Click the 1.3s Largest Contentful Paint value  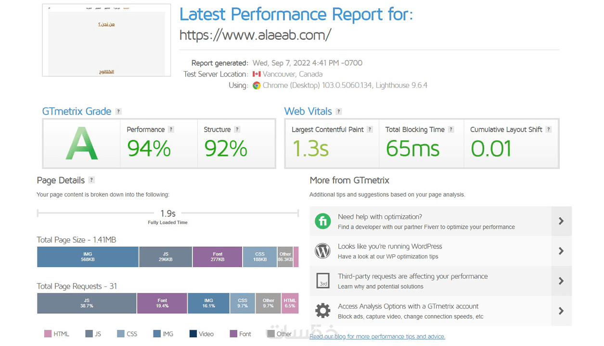[310, 148]
